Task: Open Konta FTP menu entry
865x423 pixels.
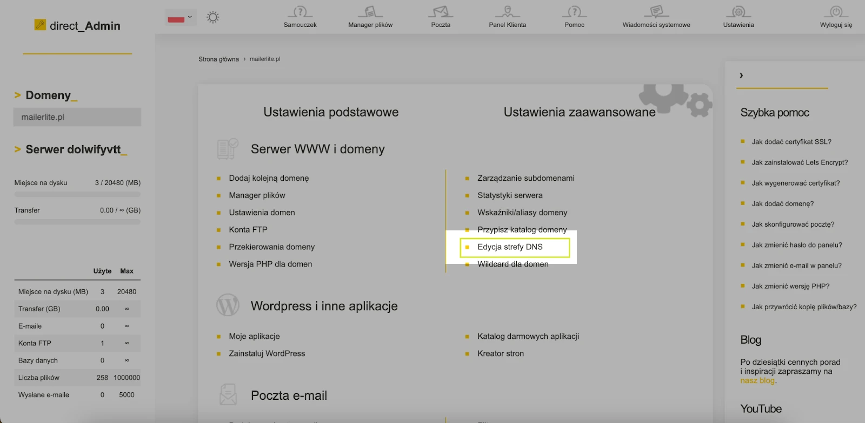Action: 248,230
